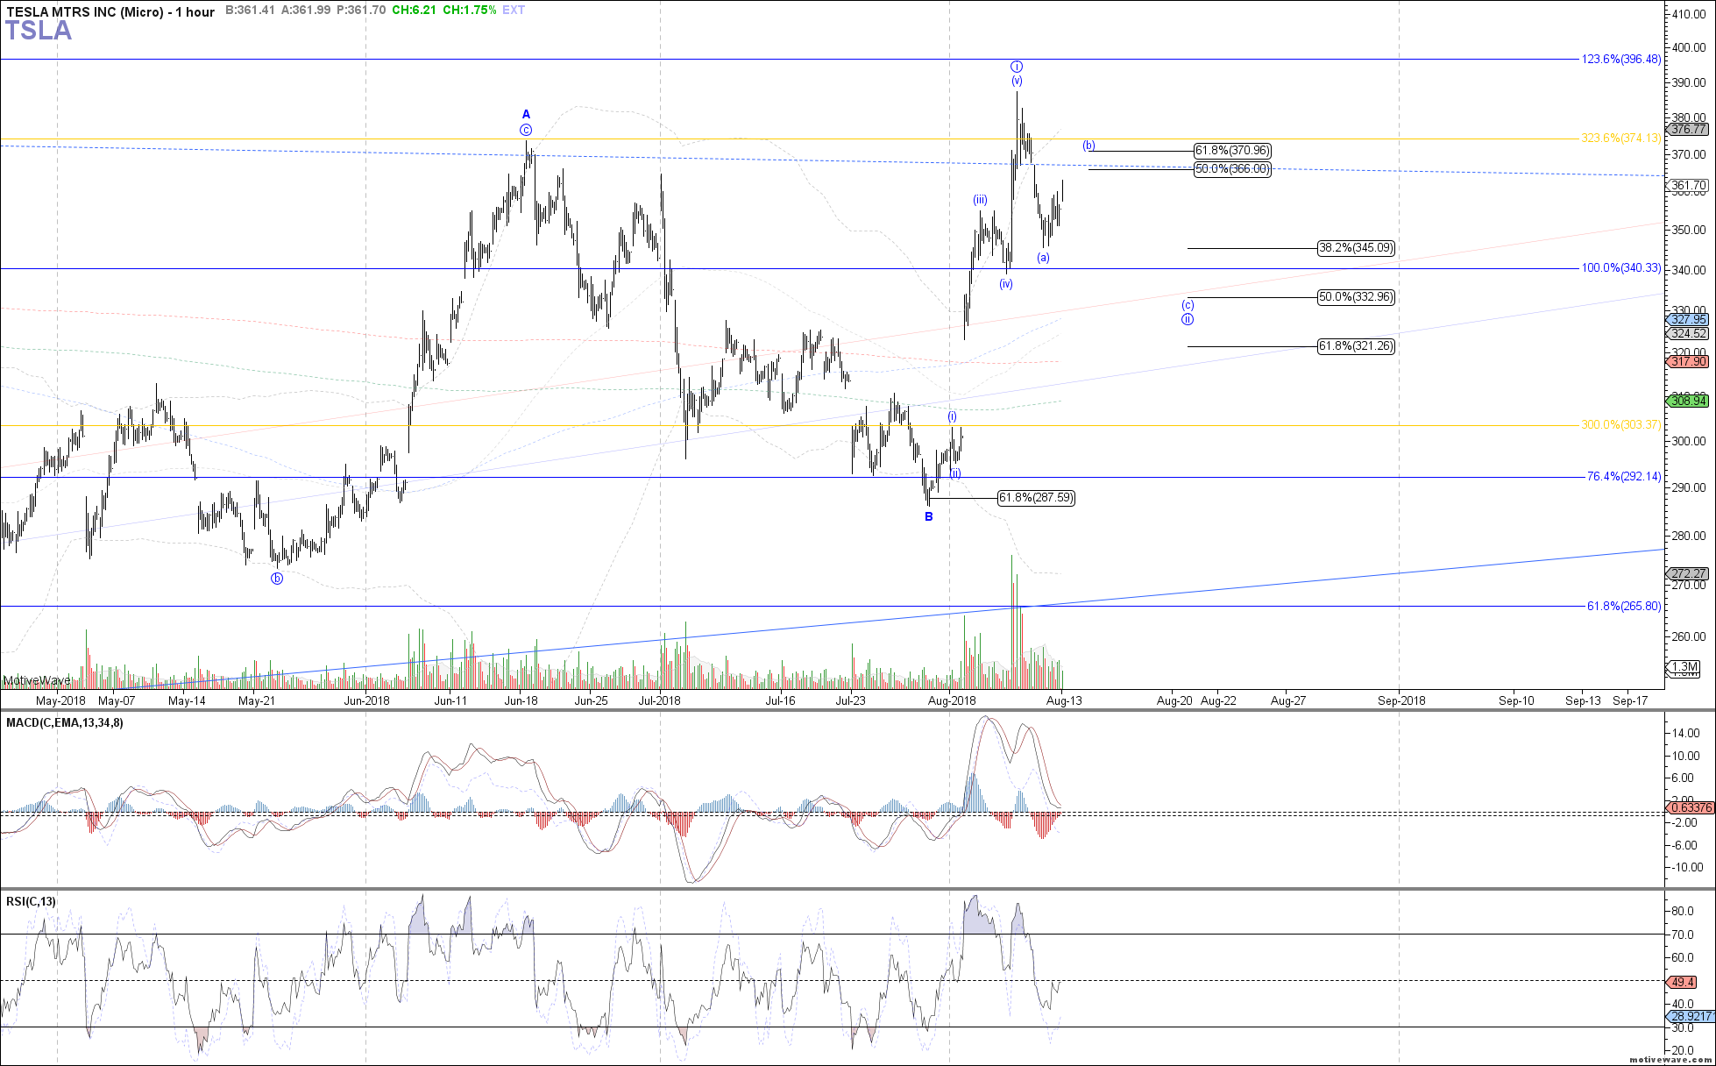Click the '361.70' current price tag
1716x1066 pixels.
1688,185
